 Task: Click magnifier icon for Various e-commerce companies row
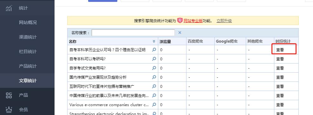[154, 105]
